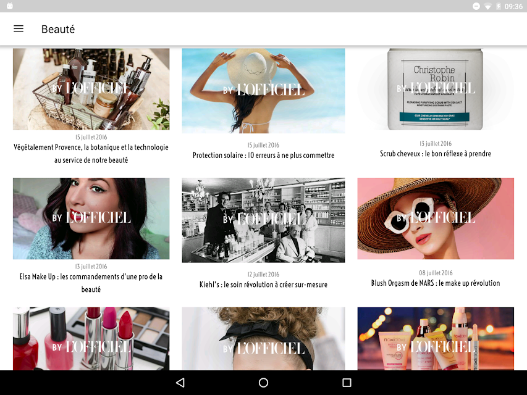Viewport: 527px width, 395px height.
Task: Read 'Blush Orgasm de NARS' headline
Action: pyautogui.click(x=436, y=283)
